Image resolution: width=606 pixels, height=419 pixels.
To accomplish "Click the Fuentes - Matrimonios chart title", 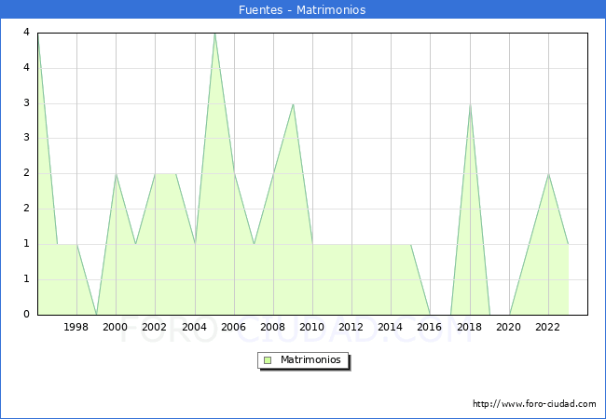I will [302, 9].
